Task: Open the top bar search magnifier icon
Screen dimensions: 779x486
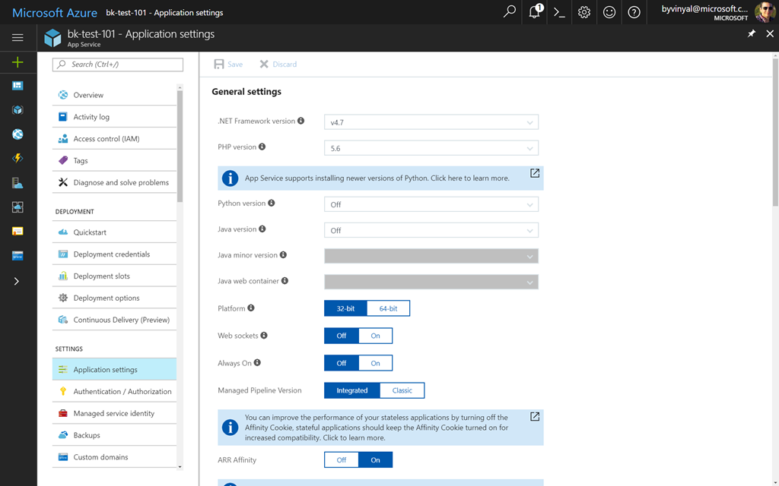Action: (510, 12)
